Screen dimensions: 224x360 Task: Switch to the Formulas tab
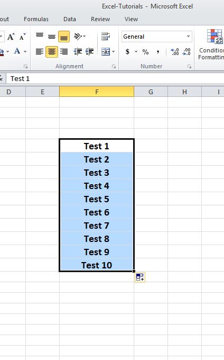36,19
